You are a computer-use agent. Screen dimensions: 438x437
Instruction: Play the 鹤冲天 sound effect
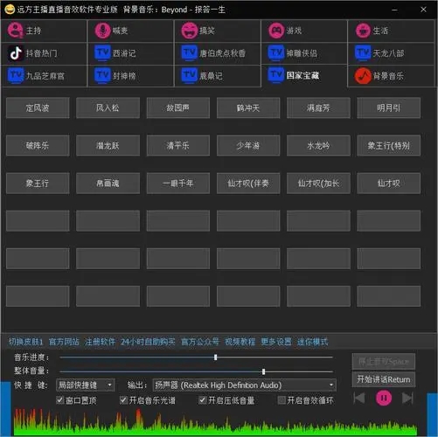pos(248,108)
